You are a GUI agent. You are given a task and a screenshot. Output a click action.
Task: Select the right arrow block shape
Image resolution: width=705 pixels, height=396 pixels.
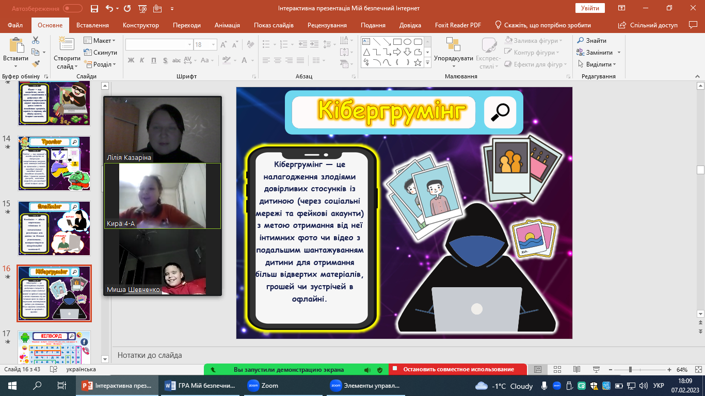tap(397, 52)
